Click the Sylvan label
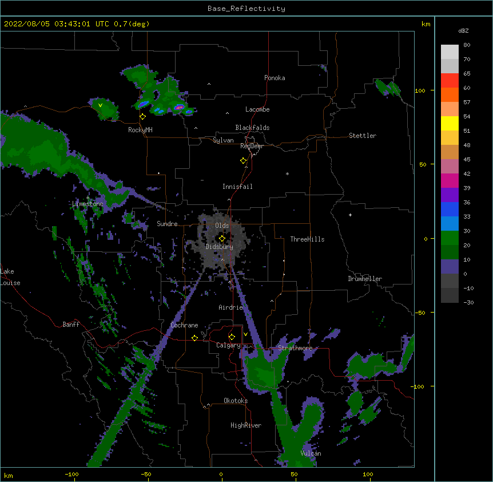Image resolution: width=493 pixels, height=482 pixels. point(223,140)
